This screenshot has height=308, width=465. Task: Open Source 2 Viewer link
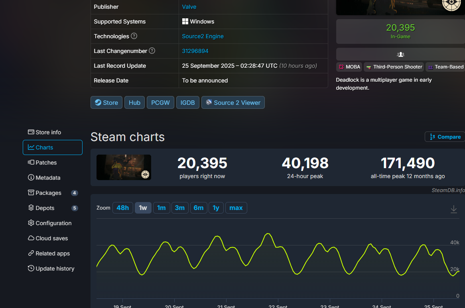pyautogui.click(x=233, y=102)
